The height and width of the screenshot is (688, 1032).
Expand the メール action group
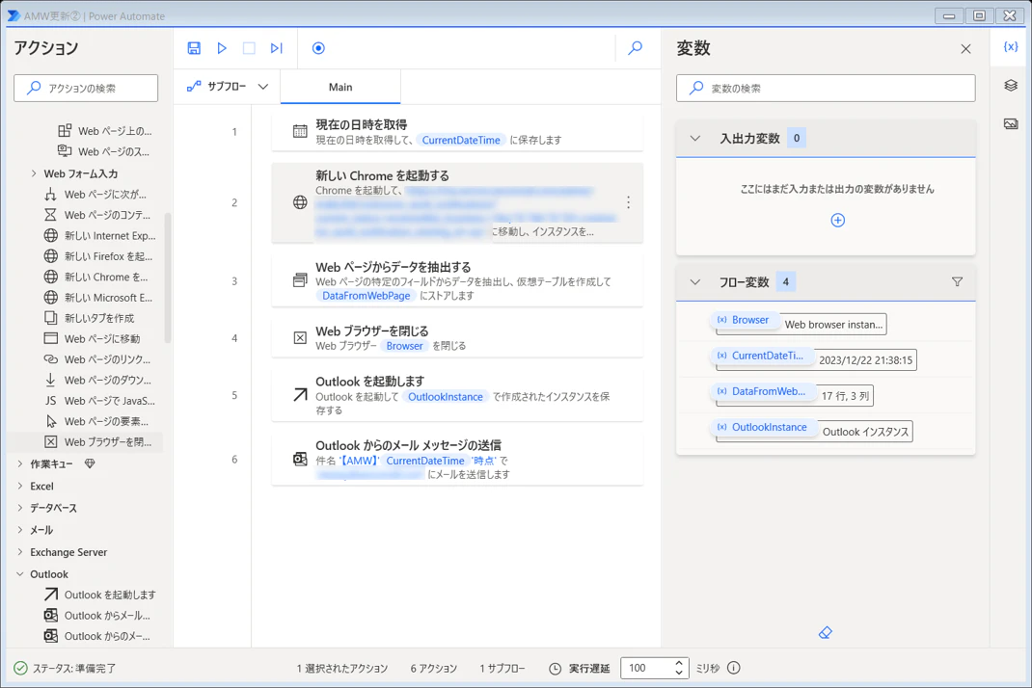coord(19,529)
